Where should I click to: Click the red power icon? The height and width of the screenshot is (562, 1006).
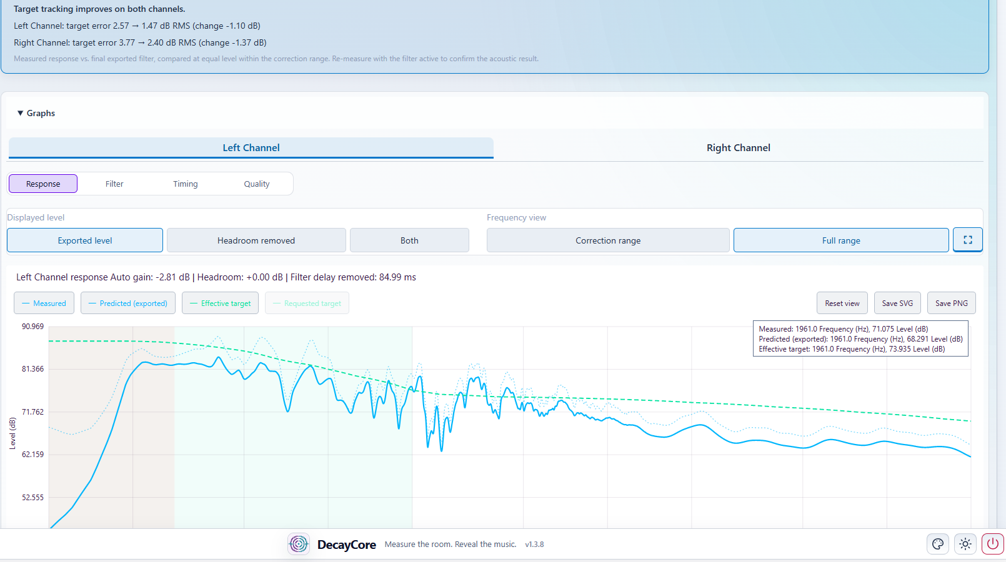click(x=992, y=544)
